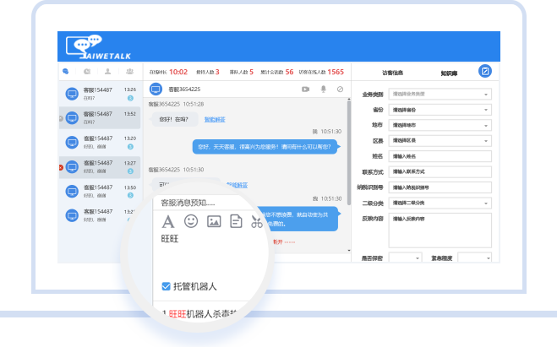Open the emoji smiley picker
The image size is (557, 347).
coord(191,222)
